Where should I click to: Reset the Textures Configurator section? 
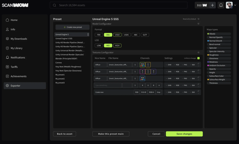tap(198, 53)
